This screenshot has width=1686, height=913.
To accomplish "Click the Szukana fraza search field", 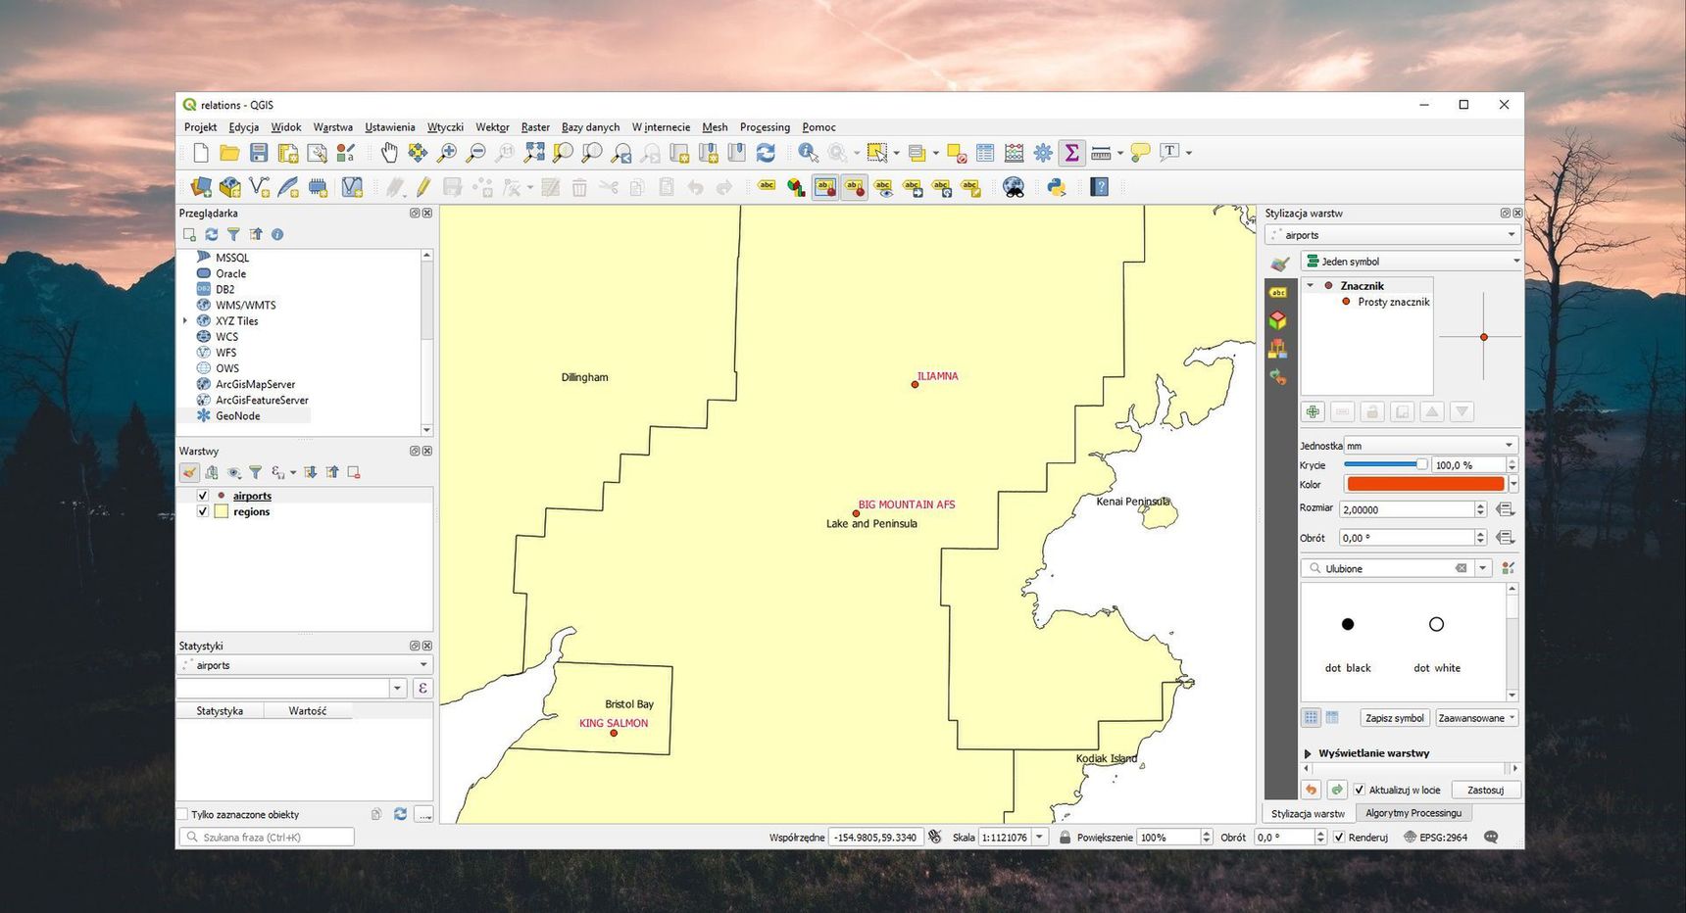I will (x=266, y=837).
